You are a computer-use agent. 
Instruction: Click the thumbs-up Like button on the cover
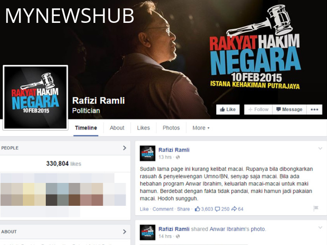[227, 109]
